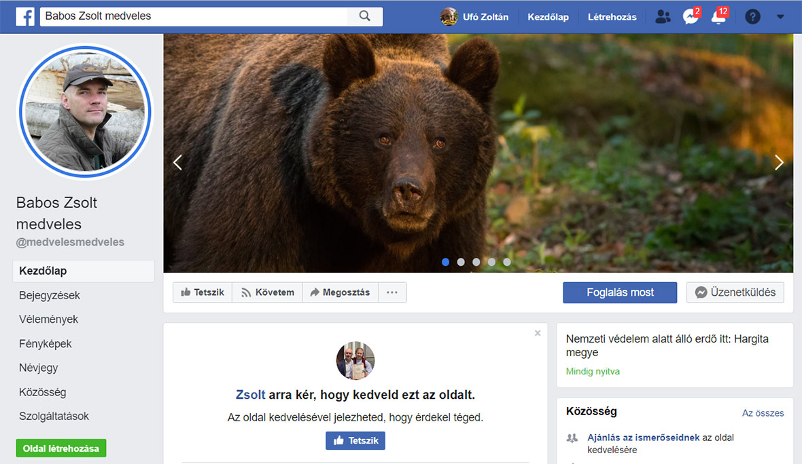
Task: Expand the account dropdown arrow
Action: (780, 17)
